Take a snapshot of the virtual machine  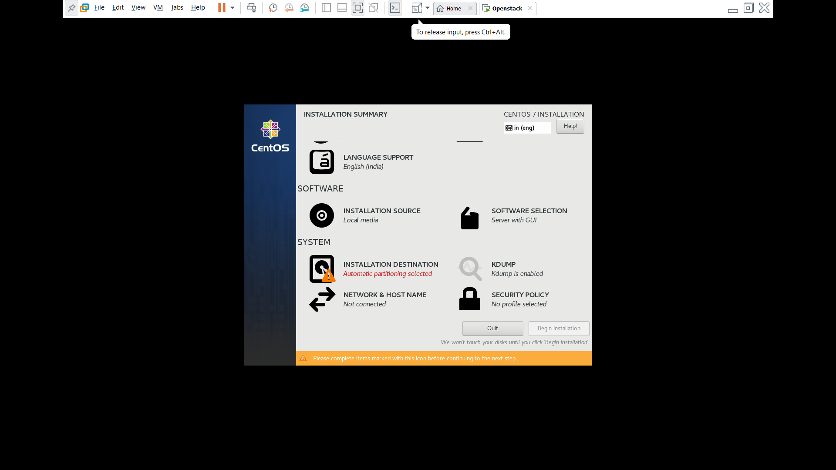tap(273, 7)
